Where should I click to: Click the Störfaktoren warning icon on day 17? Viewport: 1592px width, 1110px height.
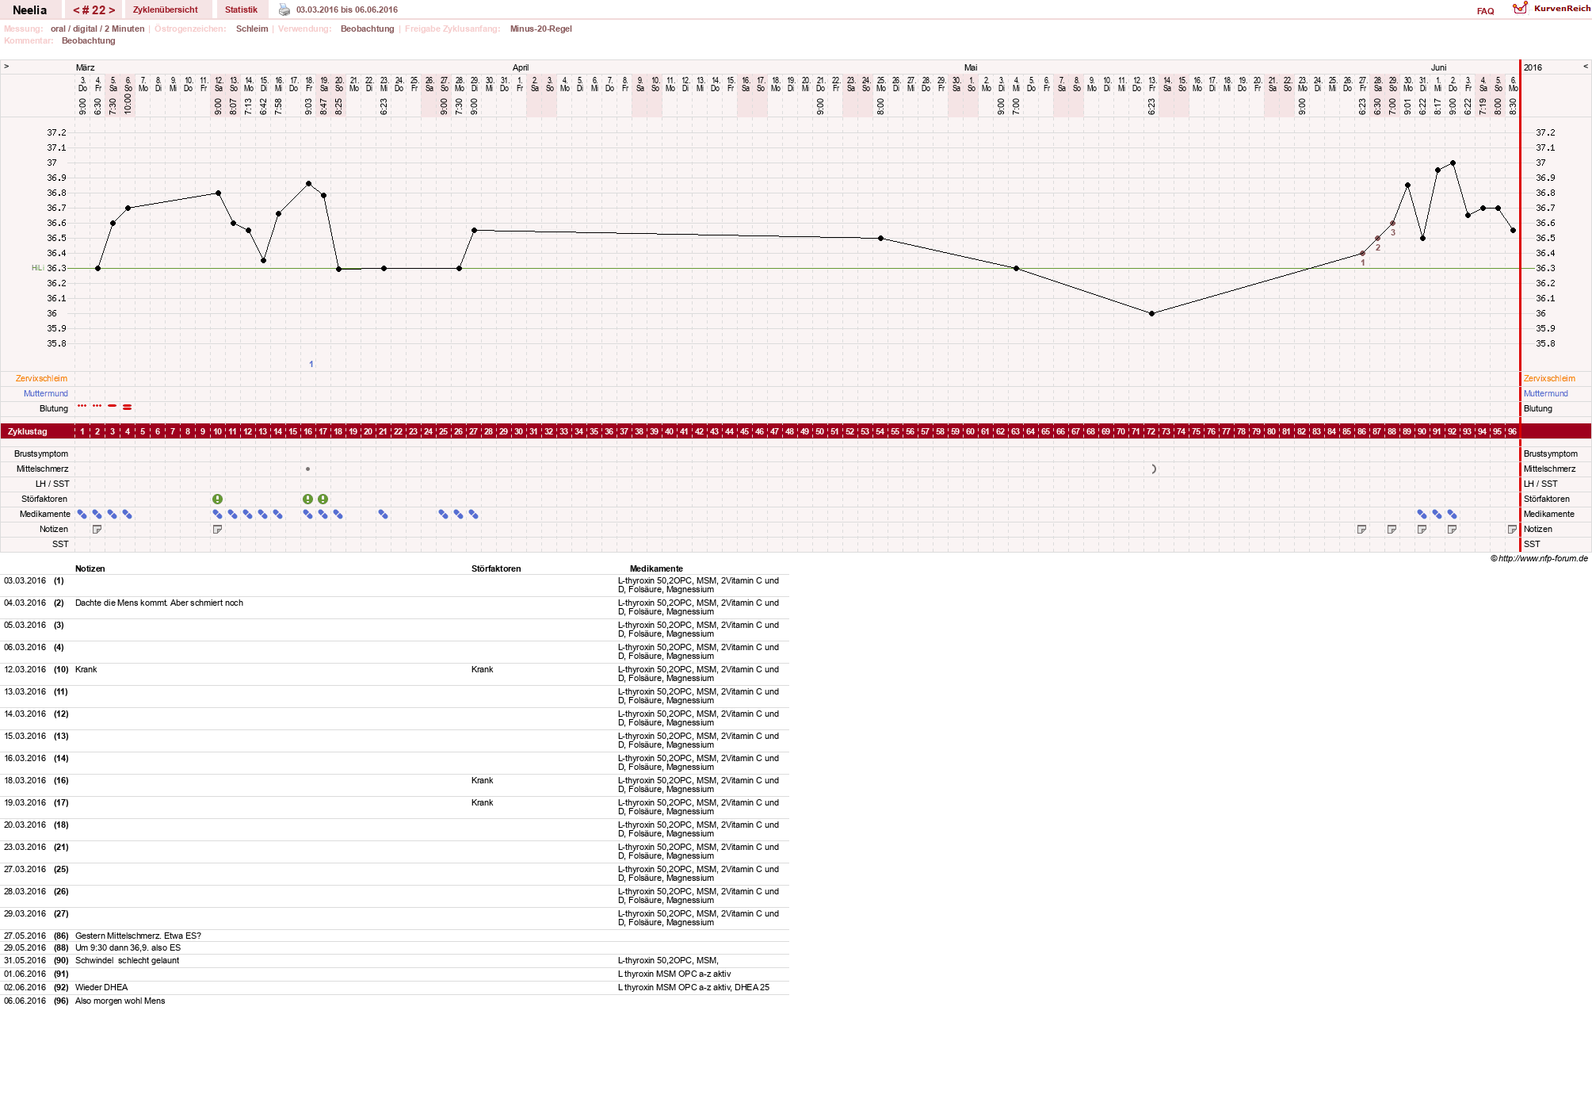[323, 499]
